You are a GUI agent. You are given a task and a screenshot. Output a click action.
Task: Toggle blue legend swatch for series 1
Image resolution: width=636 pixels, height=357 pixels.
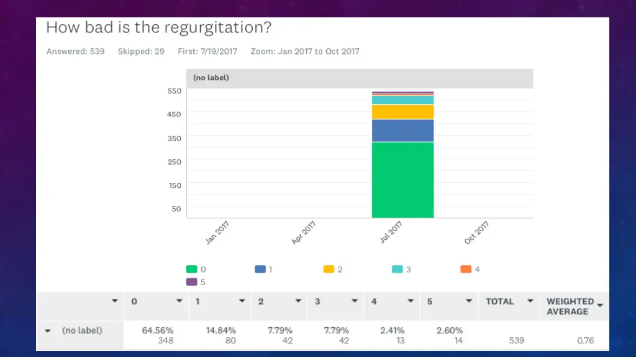tap(260, 269)
